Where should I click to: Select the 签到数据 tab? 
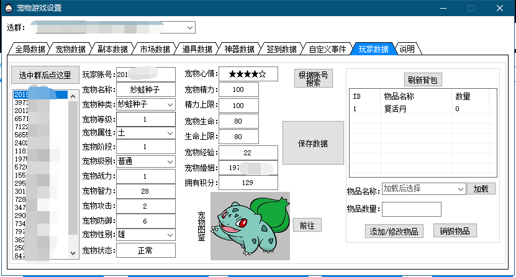click(x=281, y=49)
